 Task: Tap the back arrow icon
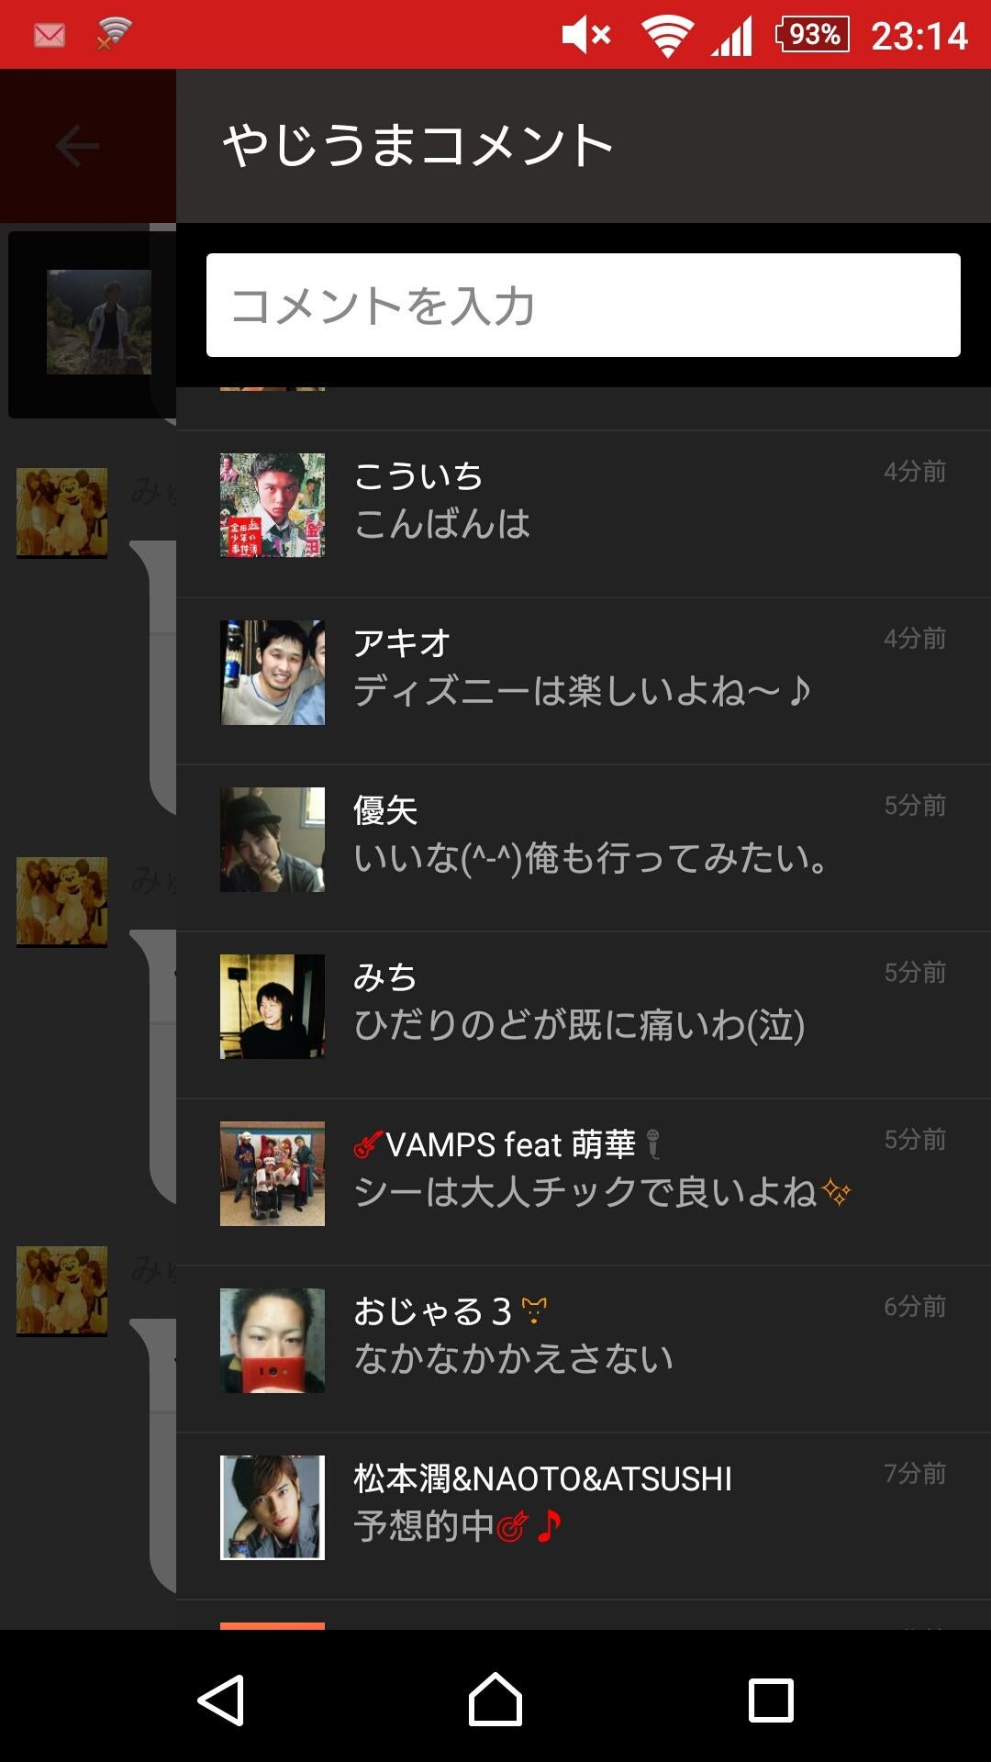pos(77,146)
